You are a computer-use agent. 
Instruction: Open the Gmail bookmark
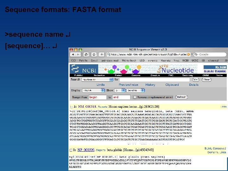[94, 60]
